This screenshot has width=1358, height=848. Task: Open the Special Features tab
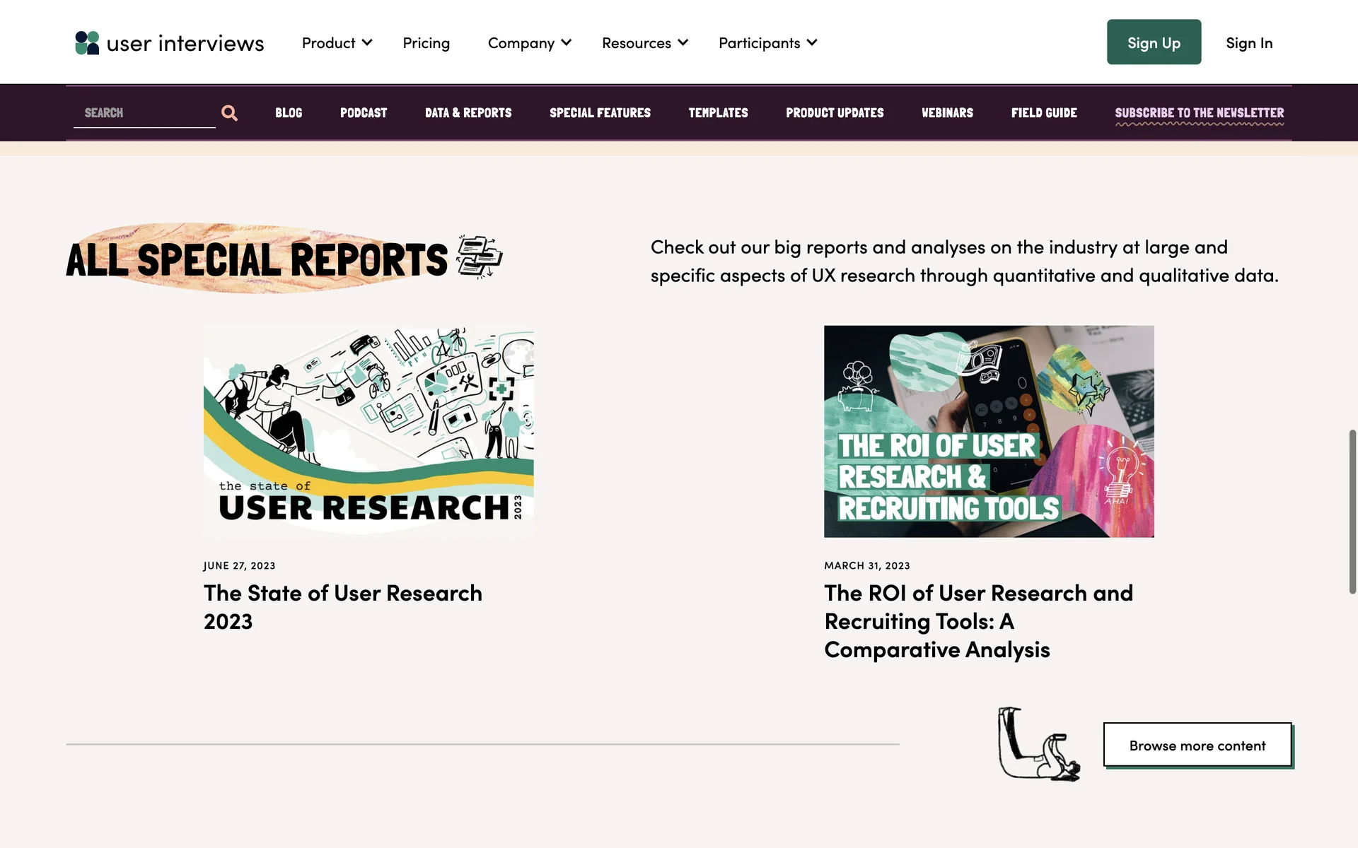coord(600,113)
